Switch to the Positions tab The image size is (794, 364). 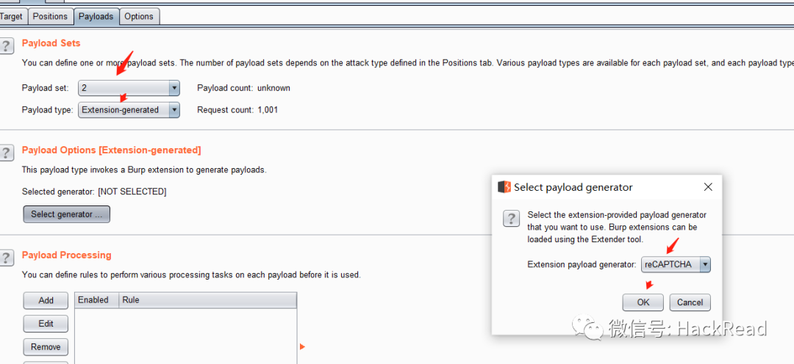[x=50, y=16]
